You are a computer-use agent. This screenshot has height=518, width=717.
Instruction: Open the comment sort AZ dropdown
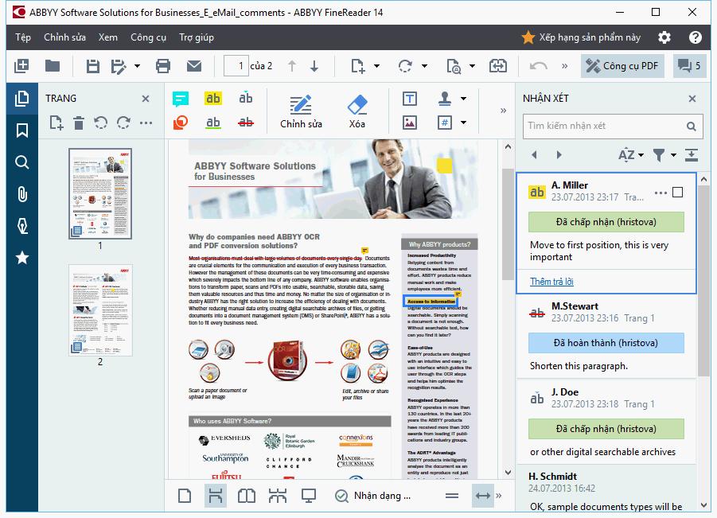[x=631, y=155]
